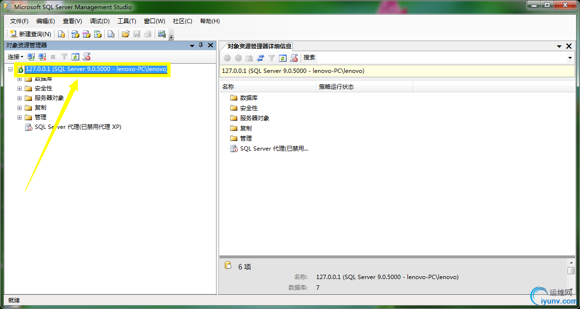Click the 策略运行状态 column header
This screenshot has height=309, width=580.
click(x=364, y=87)
